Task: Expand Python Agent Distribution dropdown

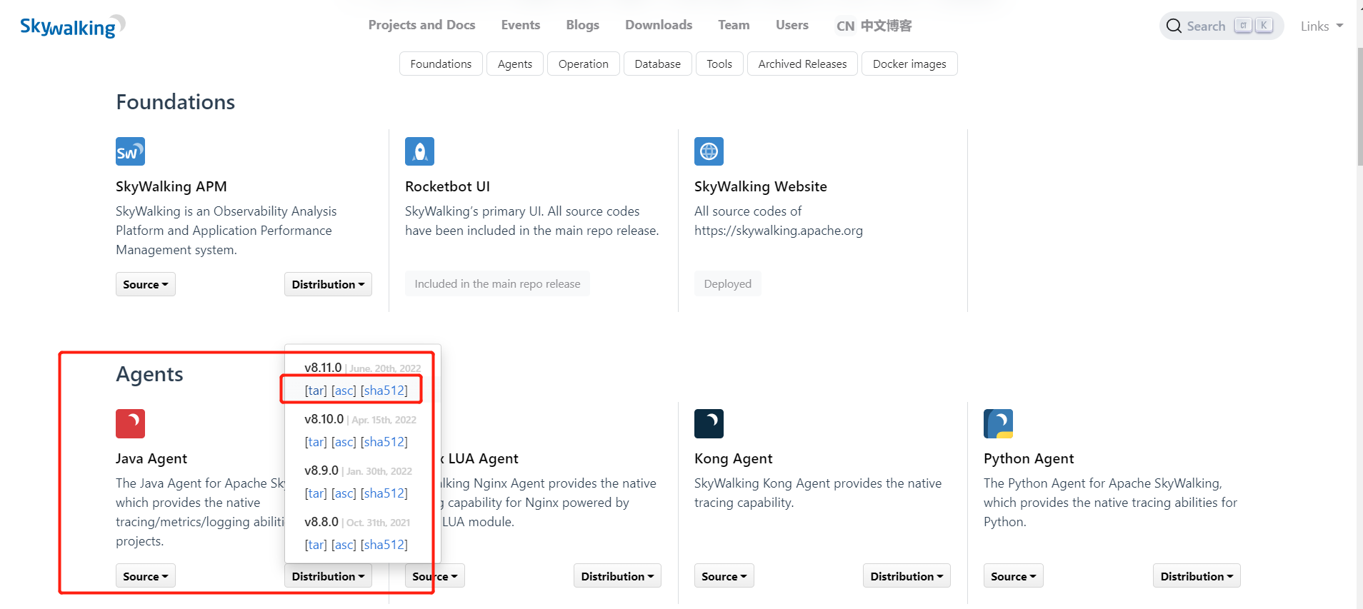Action: click(1197, 576)
